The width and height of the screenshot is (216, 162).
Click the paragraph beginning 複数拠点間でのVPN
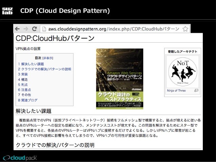coord(108,128)
